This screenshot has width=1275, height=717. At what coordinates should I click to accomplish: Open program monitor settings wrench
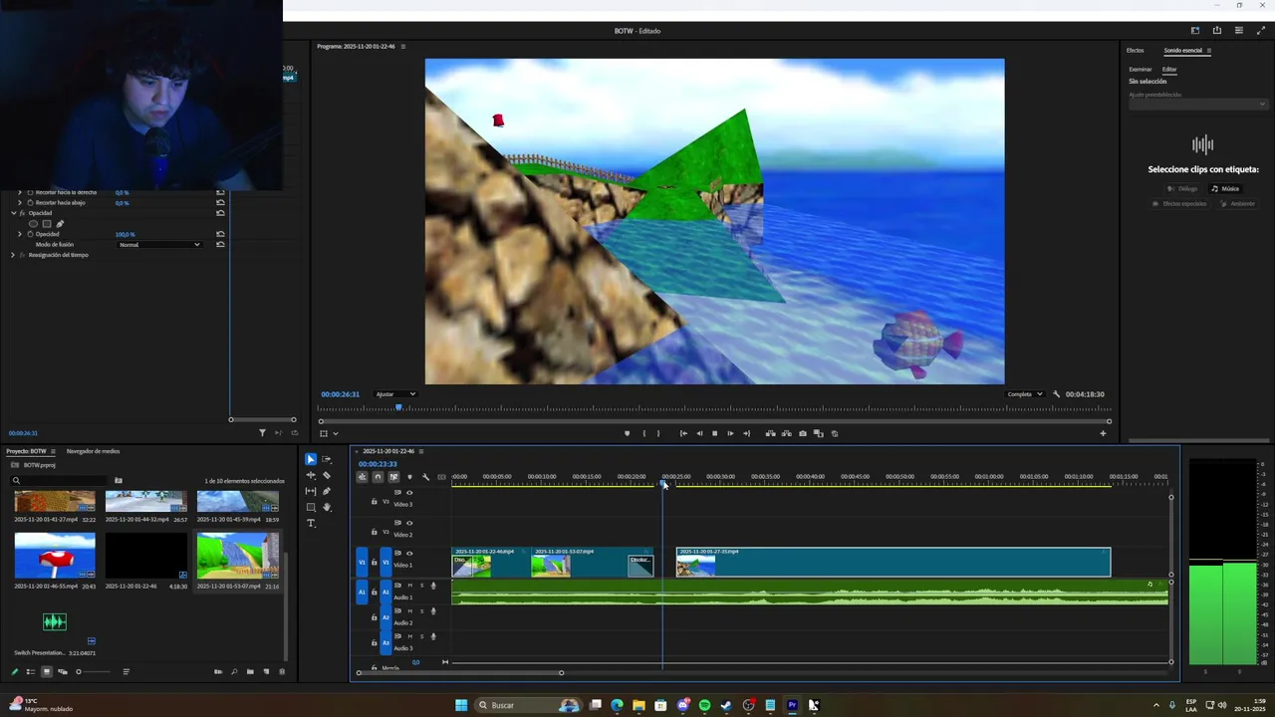click(1056, 393)
